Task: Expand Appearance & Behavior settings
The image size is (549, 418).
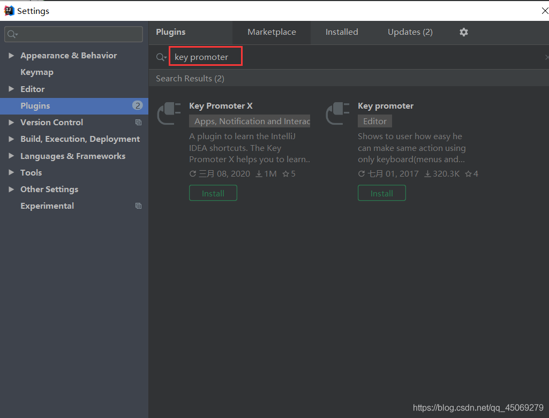Action: coord(11,56)
